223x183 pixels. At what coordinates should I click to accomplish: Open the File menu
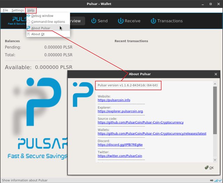[x=6, y=10]
